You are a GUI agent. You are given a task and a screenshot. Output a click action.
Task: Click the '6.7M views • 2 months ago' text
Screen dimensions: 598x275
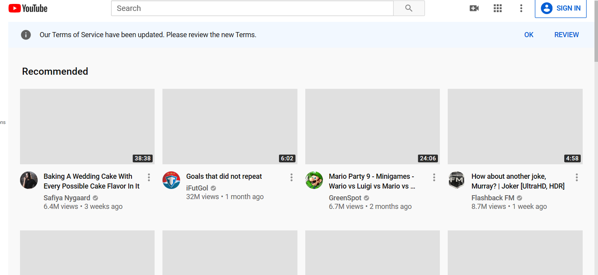click(370, 207)
